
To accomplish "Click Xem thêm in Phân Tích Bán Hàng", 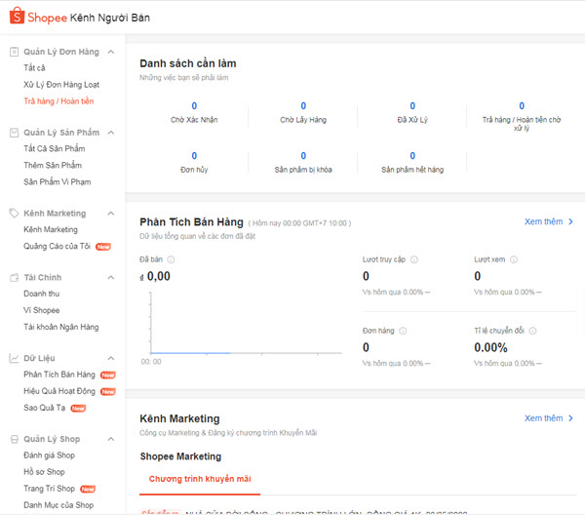I will tap(548, 221).
